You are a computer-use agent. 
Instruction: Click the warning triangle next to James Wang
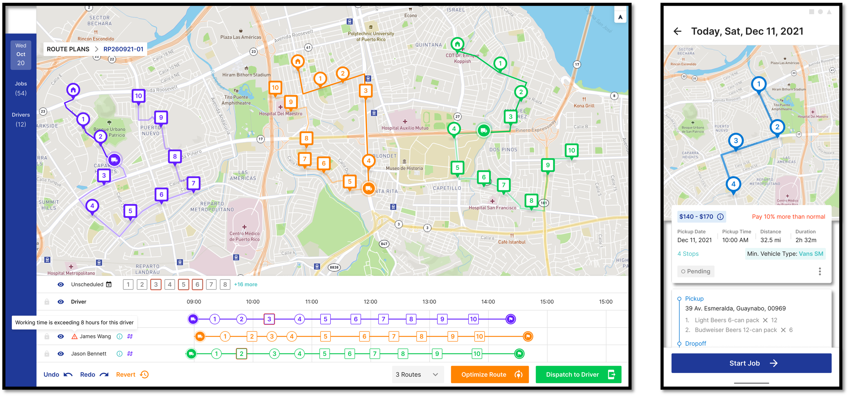point(74,336)
